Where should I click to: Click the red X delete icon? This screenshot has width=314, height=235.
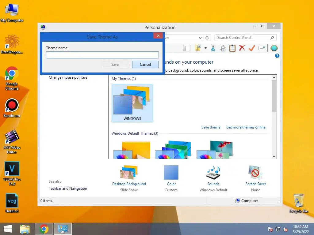click(x=242, y=48)
